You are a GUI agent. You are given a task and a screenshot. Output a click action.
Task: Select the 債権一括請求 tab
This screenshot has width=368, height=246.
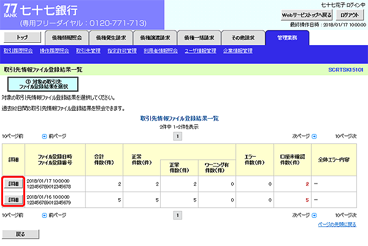tap(199, 37)
